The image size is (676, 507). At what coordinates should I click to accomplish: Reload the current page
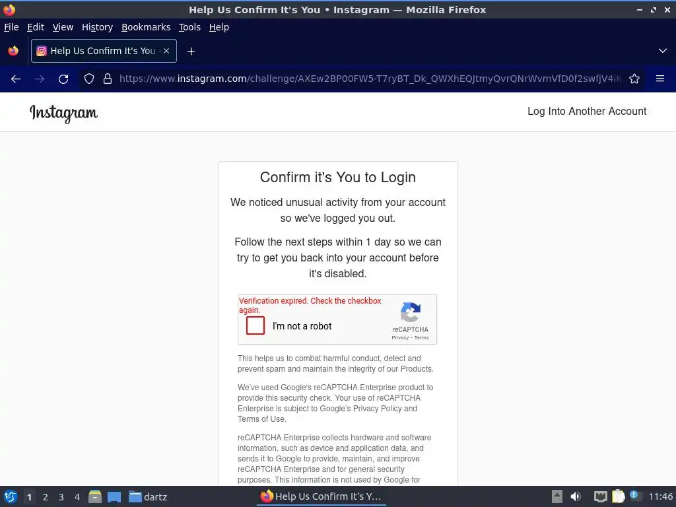point(63,79)
